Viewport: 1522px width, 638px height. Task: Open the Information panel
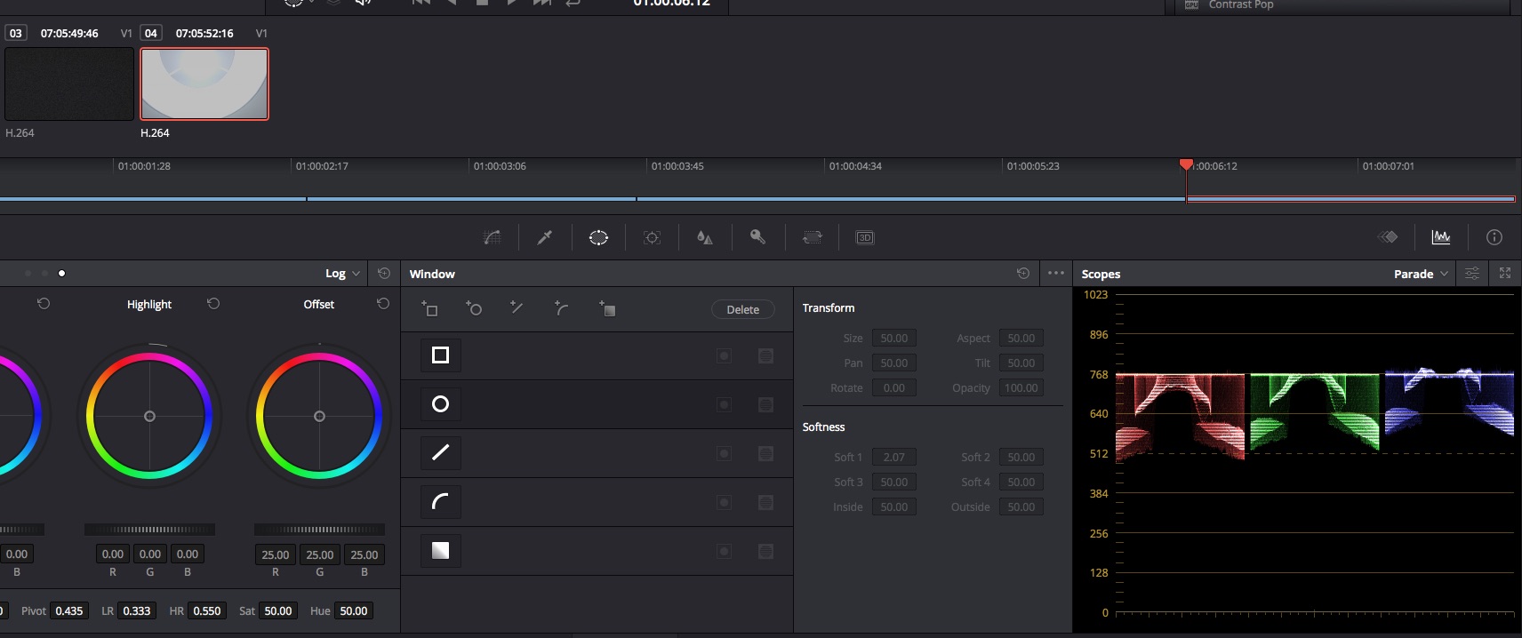[1494, 237]
